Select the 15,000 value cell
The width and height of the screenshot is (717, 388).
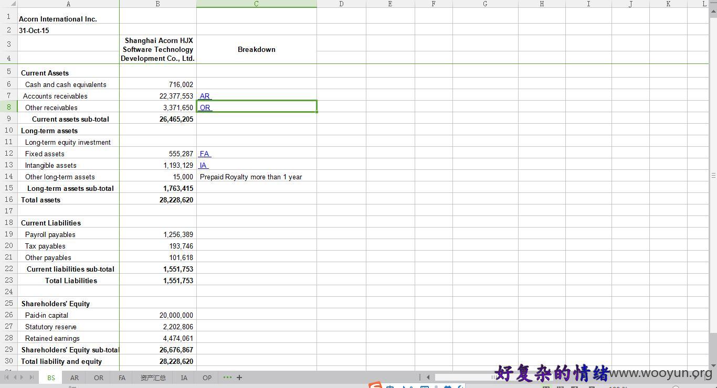coord(158,177)
